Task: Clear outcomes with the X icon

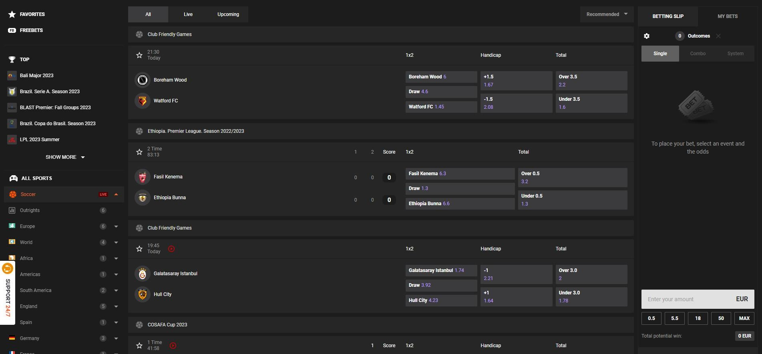Action: (x=718, y=36)
